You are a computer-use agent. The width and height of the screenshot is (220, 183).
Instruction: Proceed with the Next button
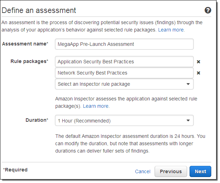(x=200, y=171)
